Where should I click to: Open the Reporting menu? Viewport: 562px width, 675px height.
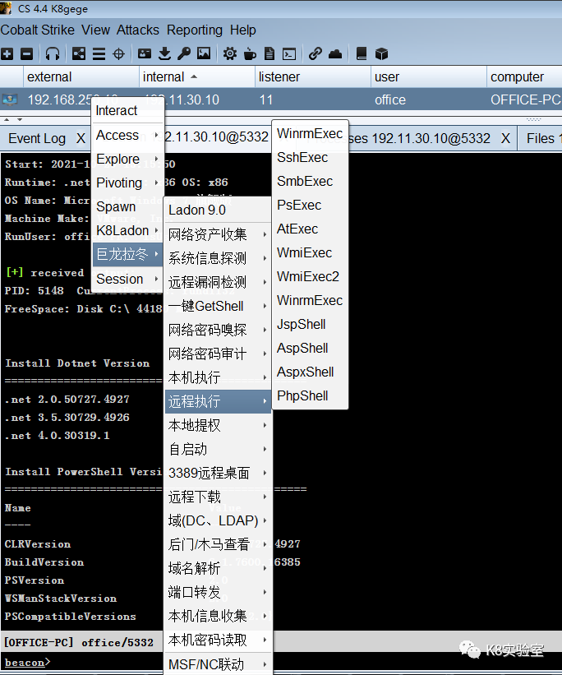[x=195, y=30]
